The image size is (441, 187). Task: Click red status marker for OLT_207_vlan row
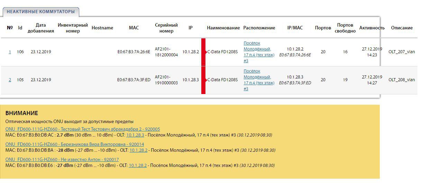tap(203, 52)
